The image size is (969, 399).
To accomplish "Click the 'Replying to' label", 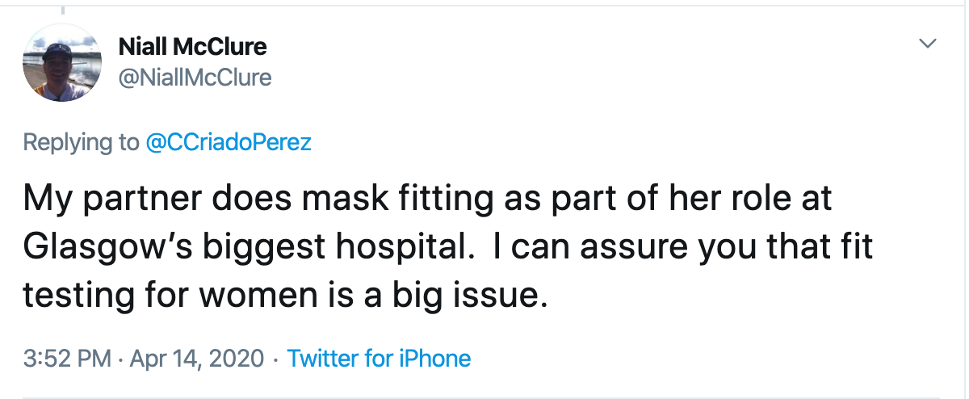I will click(81, 142).
